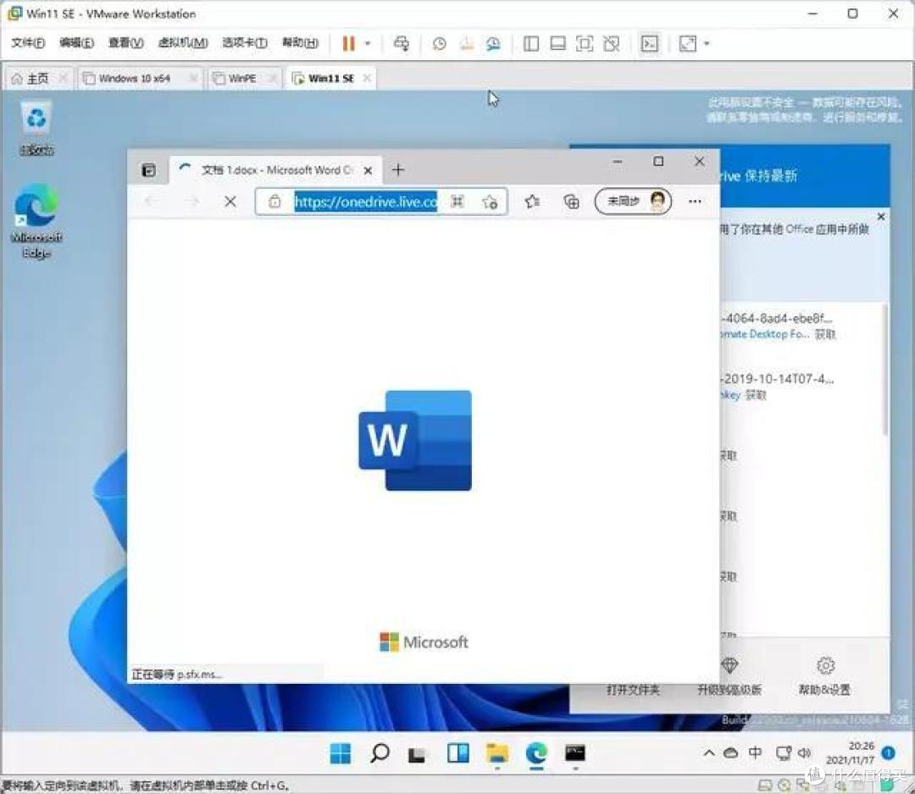Switch to Microsoft Edge on the taskbar
This screenshot has width=915, height=794.
(x=536, y=753)
